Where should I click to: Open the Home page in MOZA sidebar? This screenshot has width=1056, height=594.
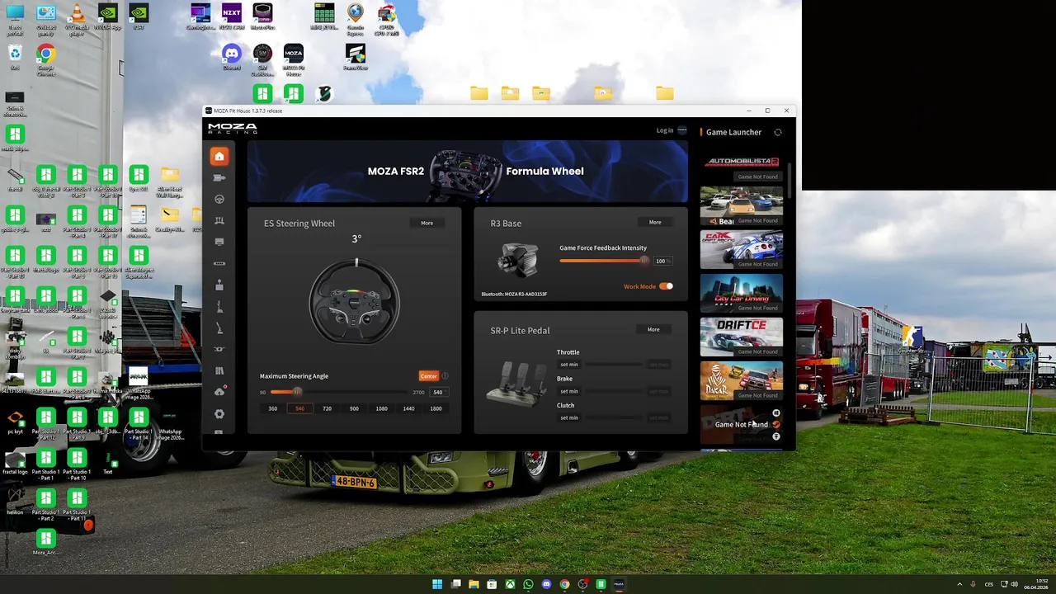coord(219,156)
